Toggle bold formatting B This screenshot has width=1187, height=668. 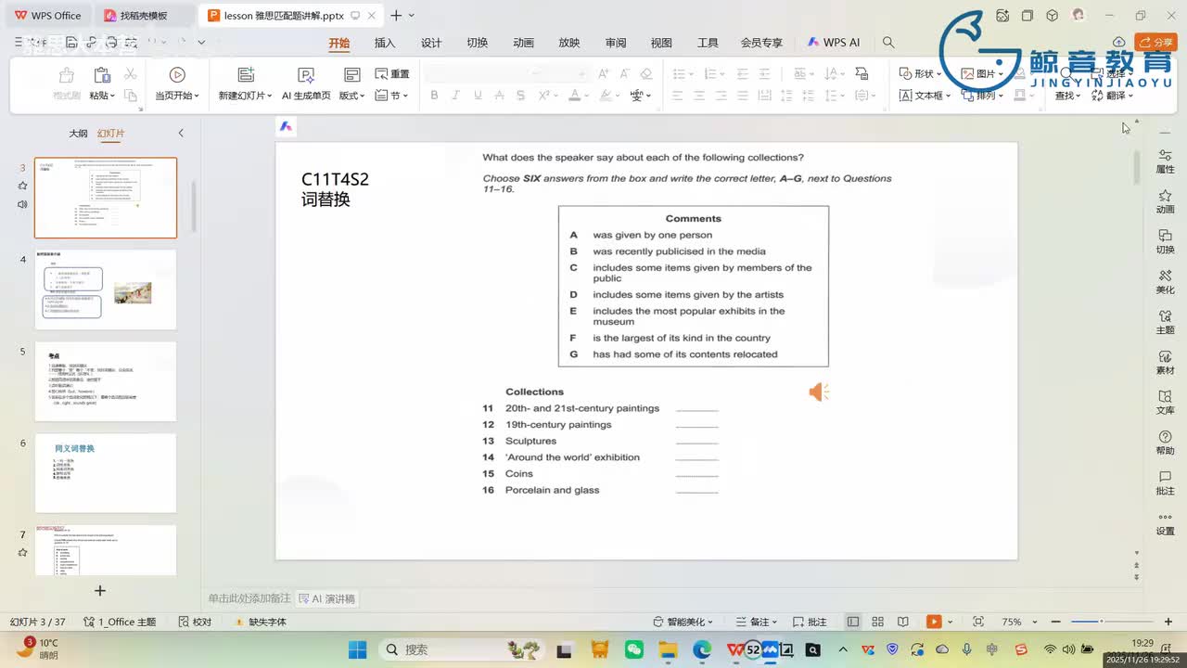pos(434,96)
